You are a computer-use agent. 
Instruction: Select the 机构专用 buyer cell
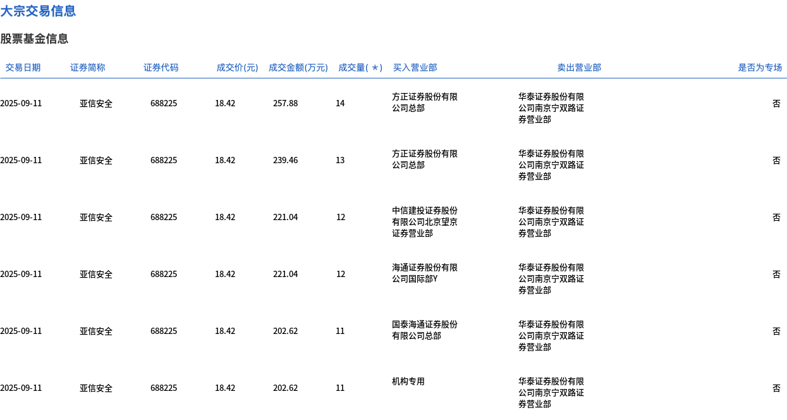pos(408,381)
